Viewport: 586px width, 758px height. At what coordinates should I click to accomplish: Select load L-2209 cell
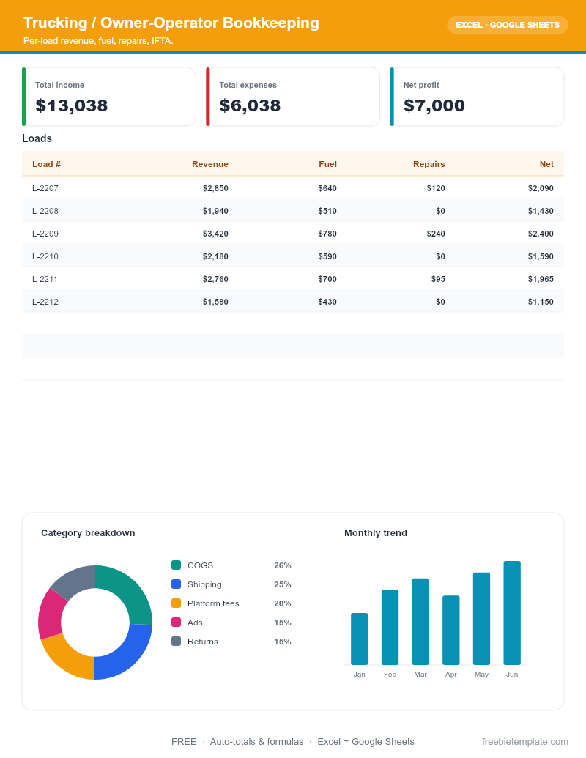[x=45, y=234]
